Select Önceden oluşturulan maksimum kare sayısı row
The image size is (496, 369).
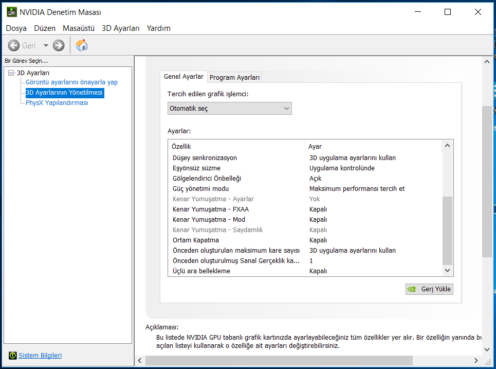tap(305, 251)
